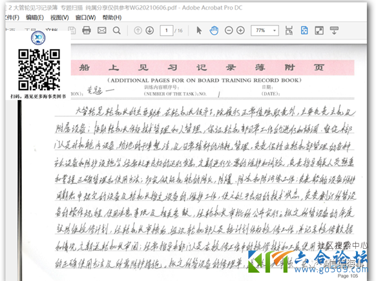Send file by email envelope icon

pos(101,30)
